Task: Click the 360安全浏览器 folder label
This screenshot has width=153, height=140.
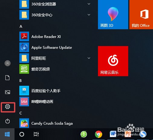Action: point(44,4)
